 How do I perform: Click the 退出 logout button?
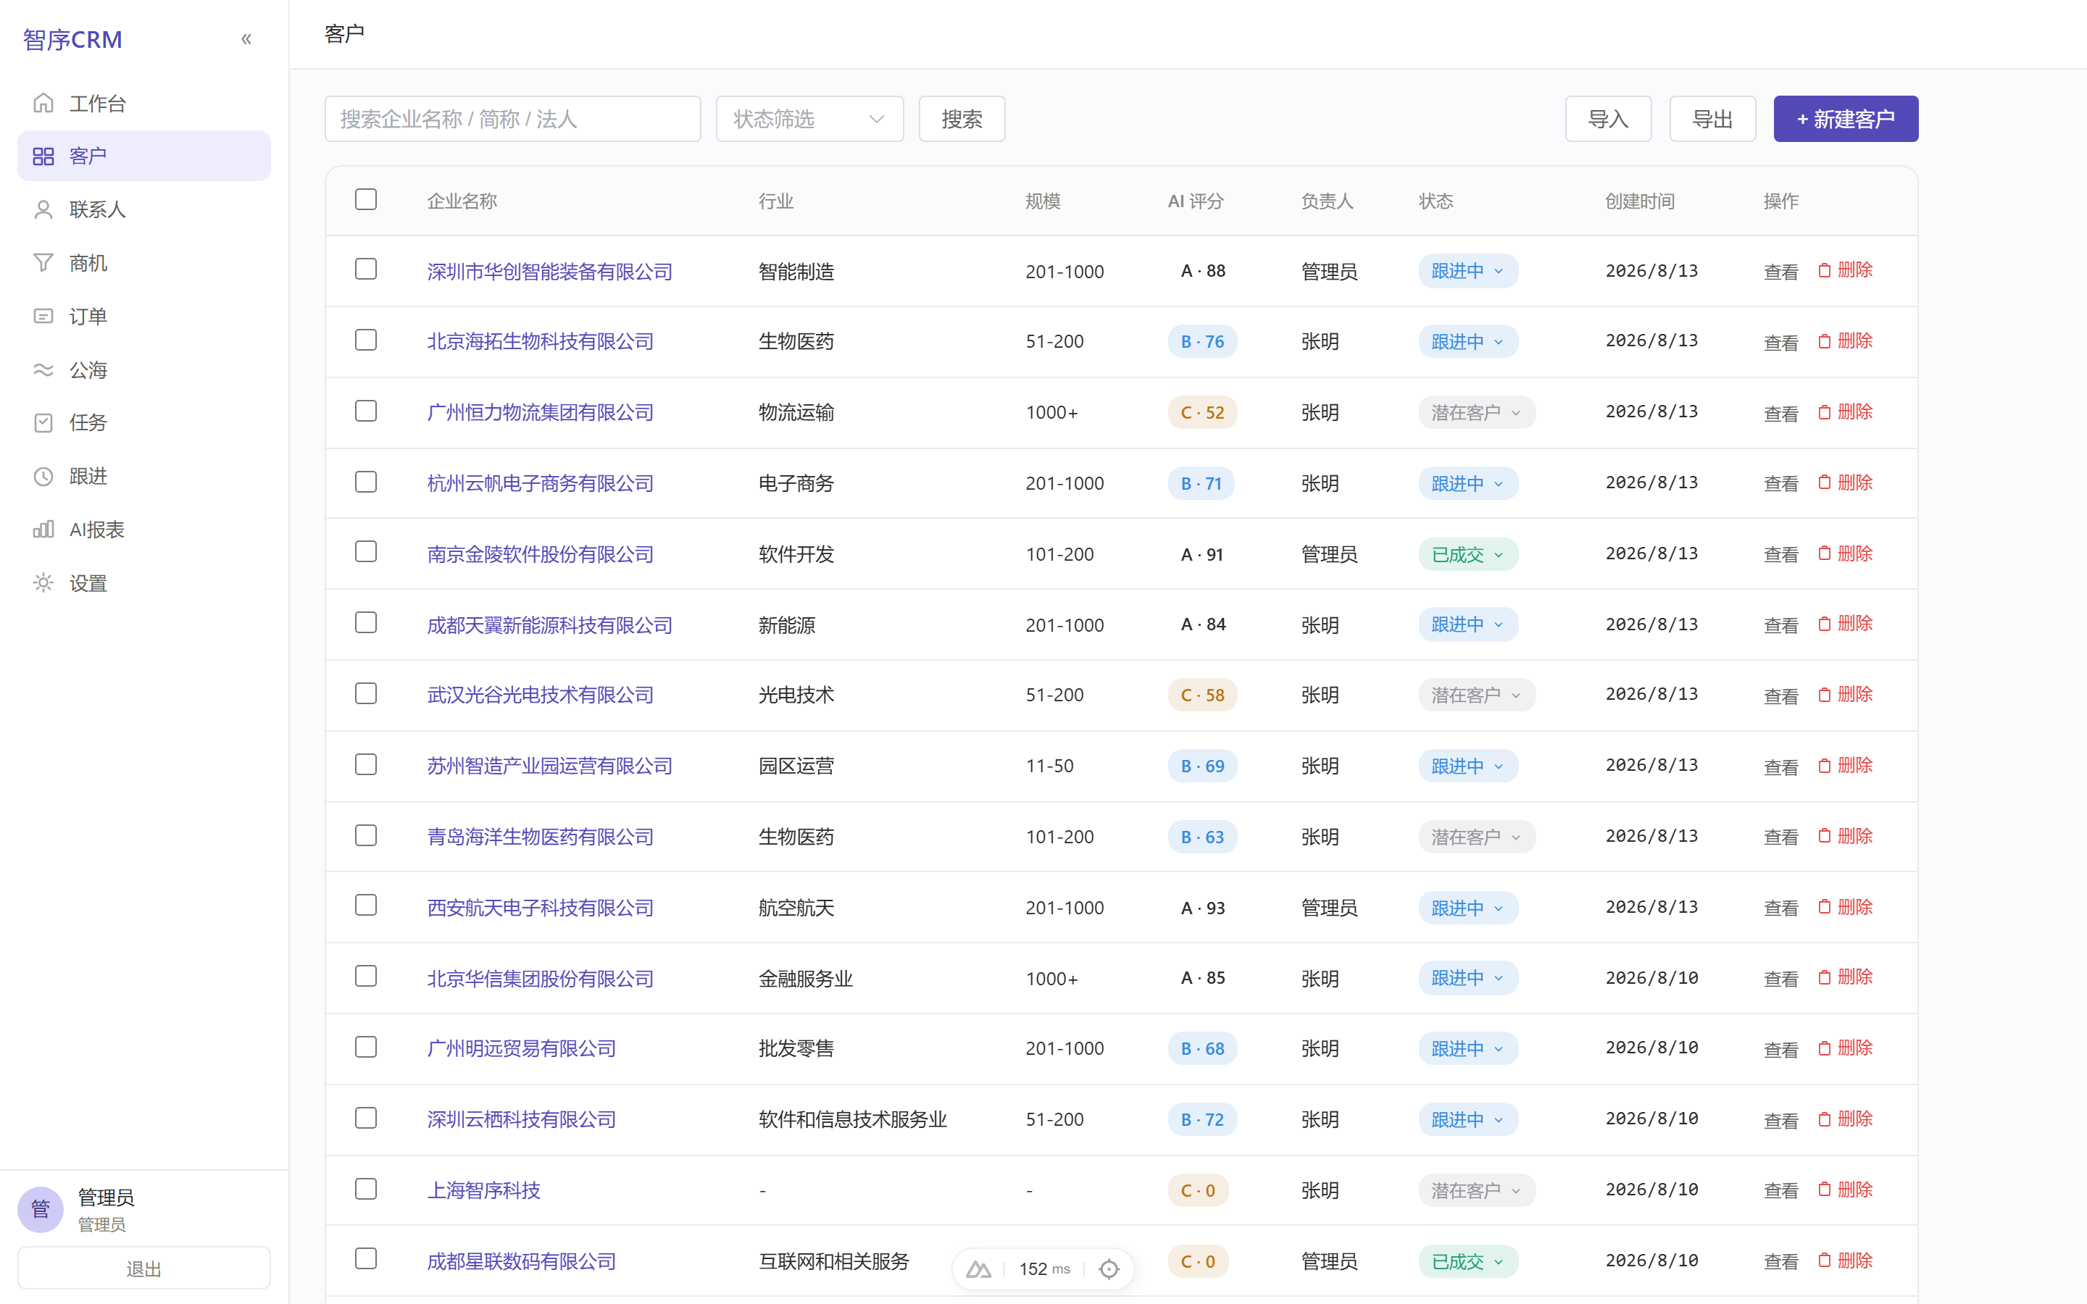coord(144,1269)
